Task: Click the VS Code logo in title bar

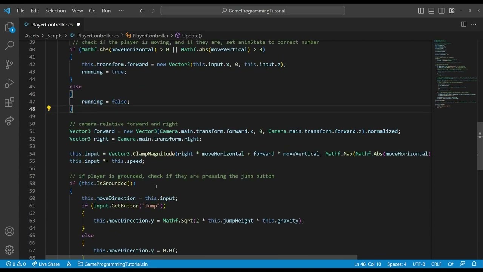Action: click(x=7, y=11)
